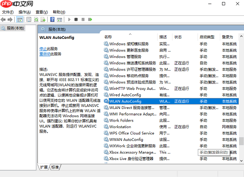Select the WWAN AutoConfig service
This screenshot has height=177, width=244.
170,139
